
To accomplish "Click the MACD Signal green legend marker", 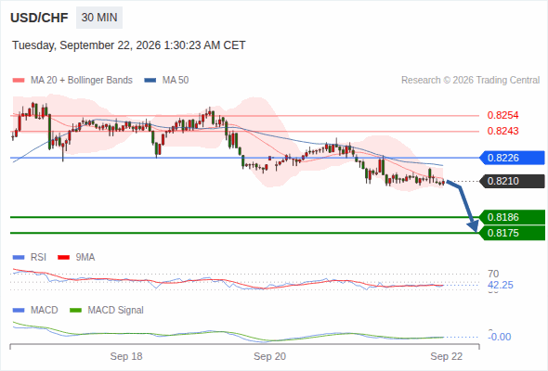I will pyautogui.click(x=76, y=311).
